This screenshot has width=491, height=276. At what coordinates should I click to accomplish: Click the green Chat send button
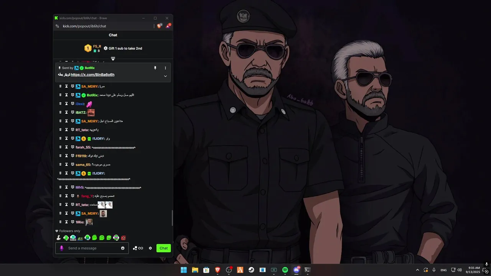pyautogui.click(x=163, y=248)
